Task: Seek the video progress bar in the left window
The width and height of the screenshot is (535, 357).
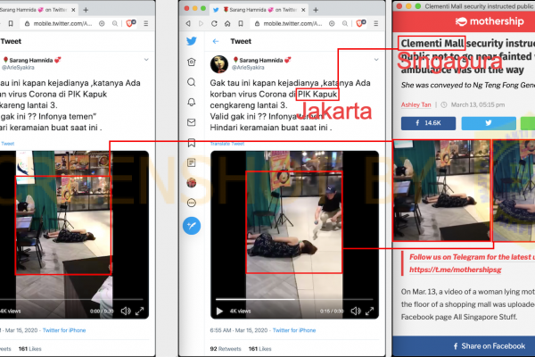Action: (71, 299)
